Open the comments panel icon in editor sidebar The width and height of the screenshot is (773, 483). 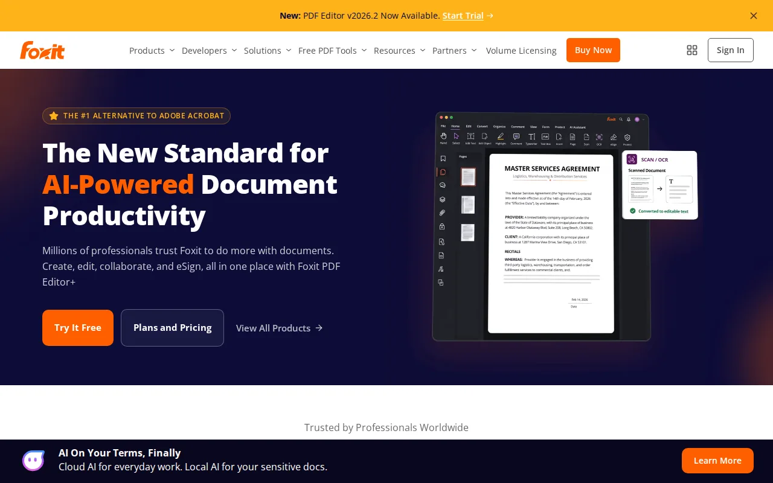pyautogui.click(x=443, y=185)
